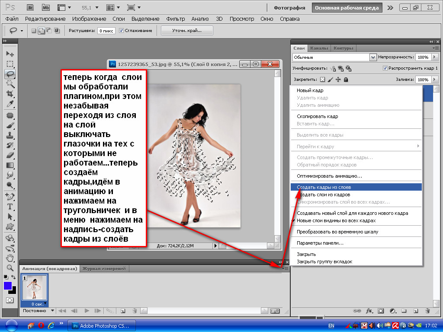Click the Уточн. край button
Image resolution: width=443 pixels, height=332 pixels.
pos(187,30)
